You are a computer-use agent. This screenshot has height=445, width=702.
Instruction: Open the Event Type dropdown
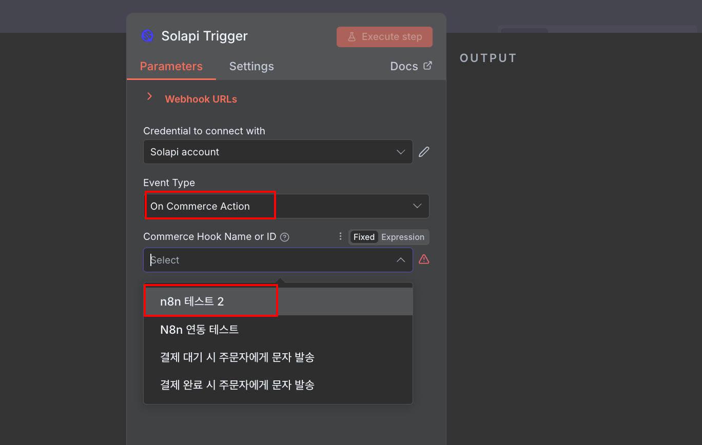click(286, 206)
